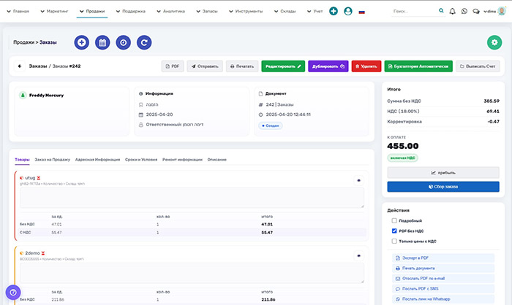Open the purple help button
512x305 pixels.
pyautogui.click(x=13, y=291)
